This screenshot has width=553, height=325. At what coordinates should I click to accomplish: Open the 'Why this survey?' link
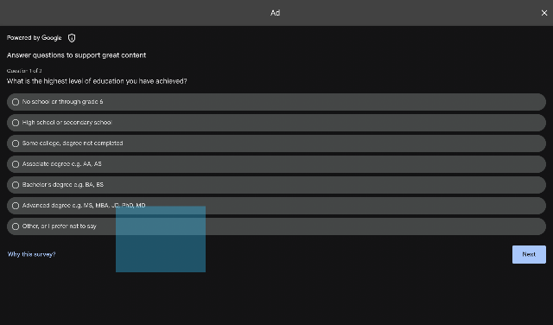click(x=31, y=254)
